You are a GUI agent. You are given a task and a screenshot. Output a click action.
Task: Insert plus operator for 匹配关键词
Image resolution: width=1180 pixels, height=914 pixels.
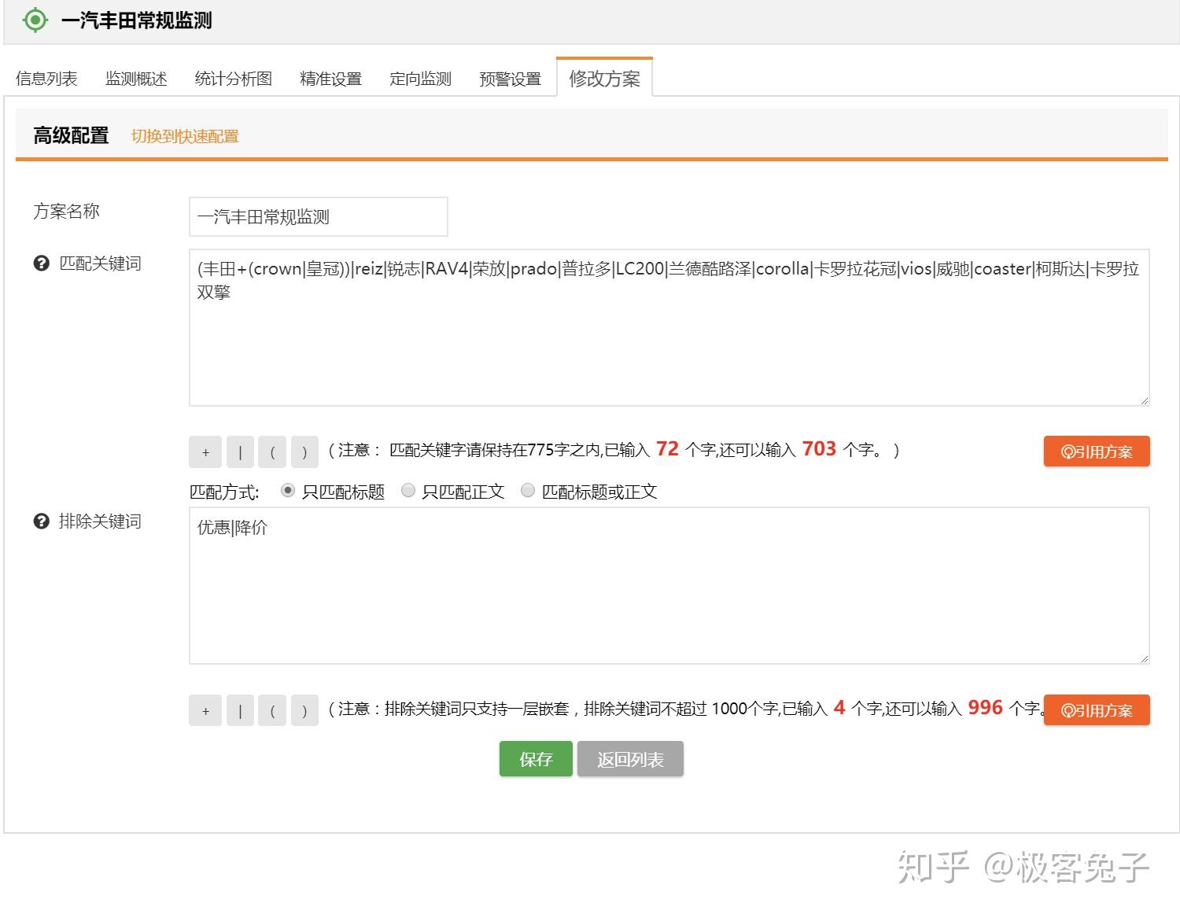pyautogui.click(x=205, y=451)
